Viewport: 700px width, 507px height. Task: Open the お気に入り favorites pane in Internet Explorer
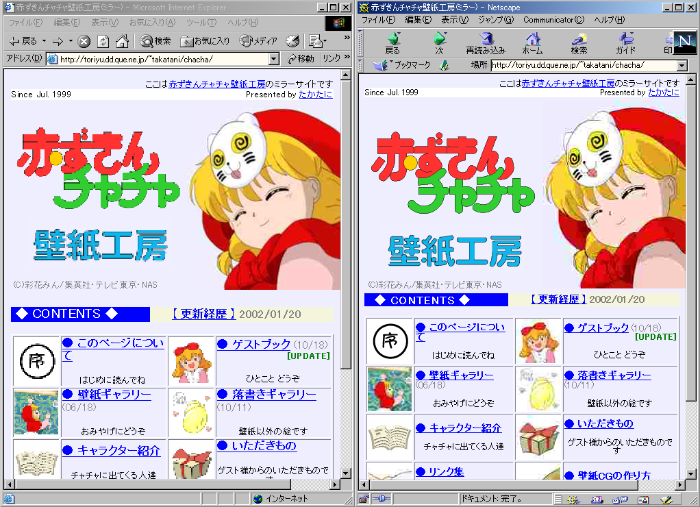click(205, 42)
